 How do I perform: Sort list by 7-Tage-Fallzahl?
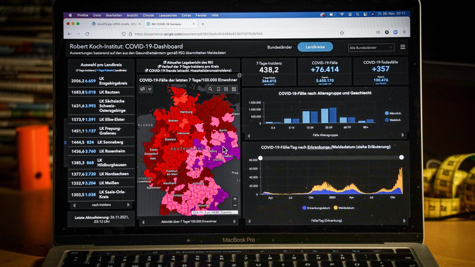[x=105, y=70]
